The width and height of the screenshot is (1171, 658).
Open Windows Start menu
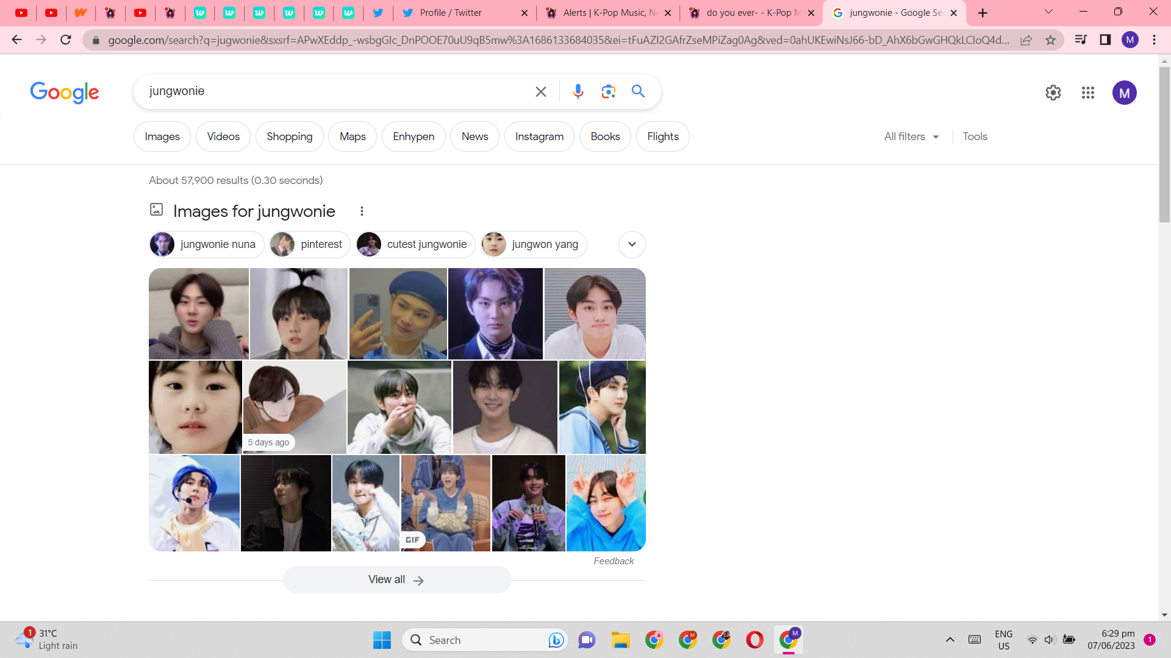point(382,640)
